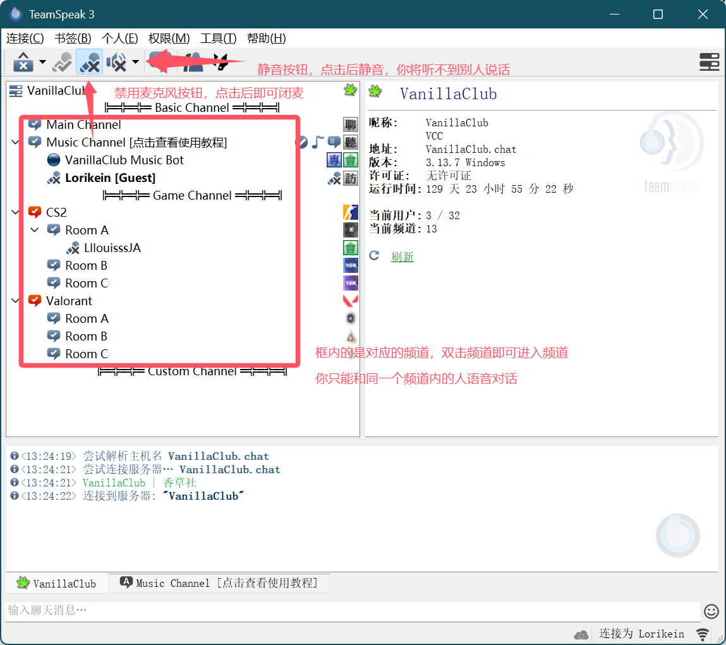
Task: Click the 專 badge on the Music Bot row
Action: point(334,160)
